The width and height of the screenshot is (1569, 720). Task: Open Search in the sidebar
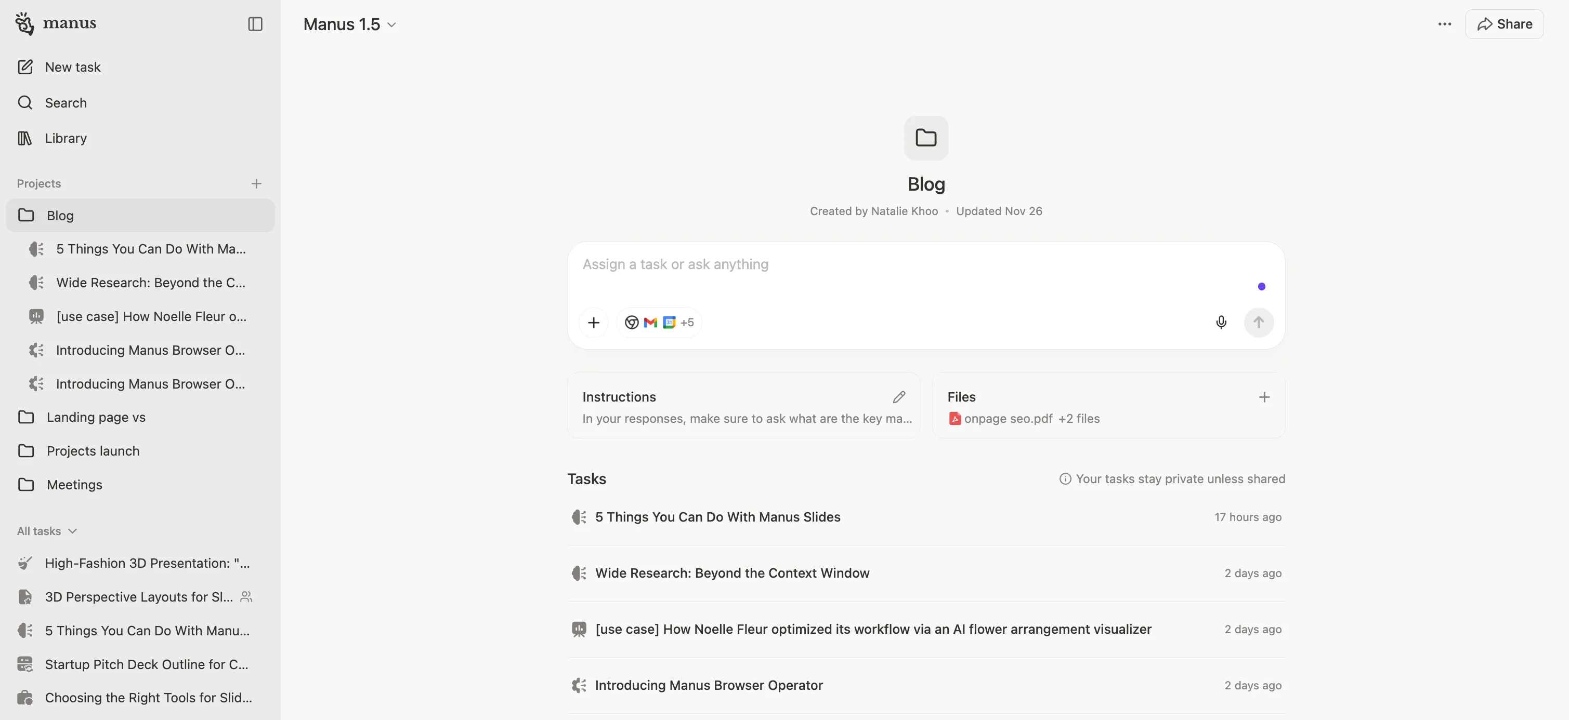tap(65, 102)
